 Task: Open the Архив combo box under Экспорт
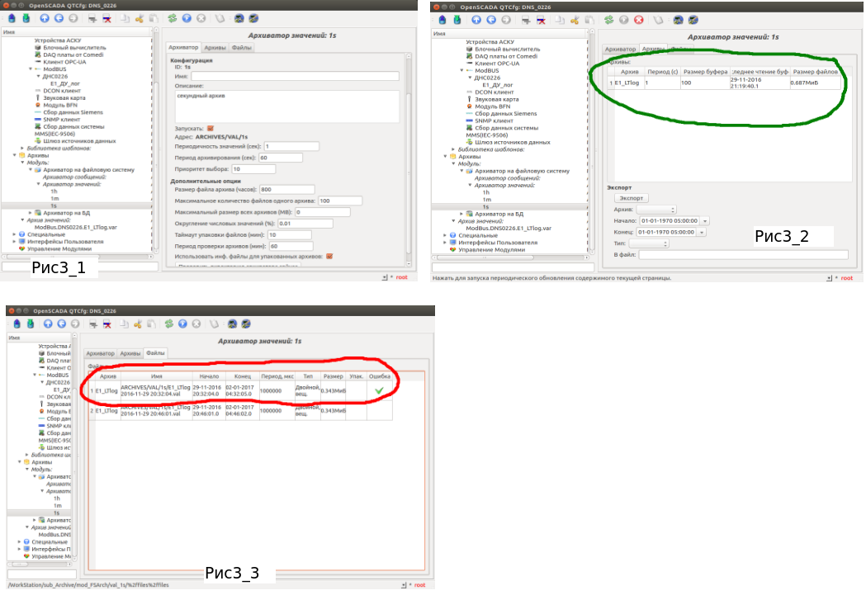click(x=656, y=210)
